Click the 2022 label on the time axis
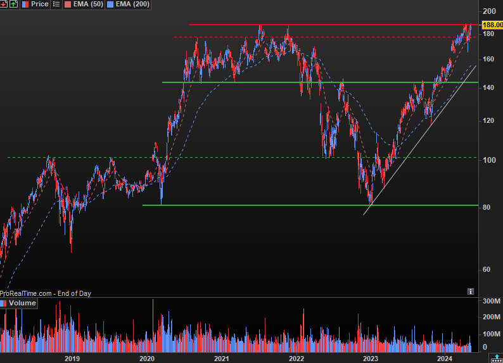The image size is (503, 363). pos(296,359)
